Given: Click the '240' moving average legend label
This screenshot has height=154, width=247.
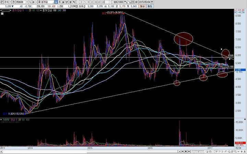Looking at the screenshot, I should click(60, 10).
